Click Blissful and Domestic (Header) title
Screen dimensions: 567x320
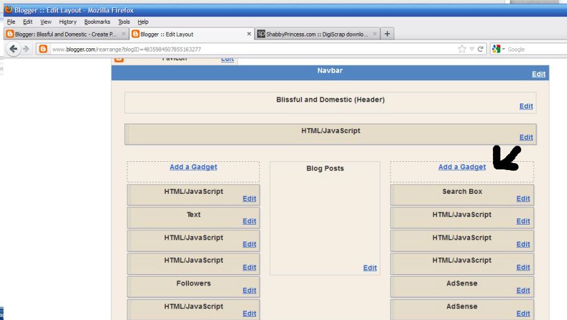(x=330, y=100)
